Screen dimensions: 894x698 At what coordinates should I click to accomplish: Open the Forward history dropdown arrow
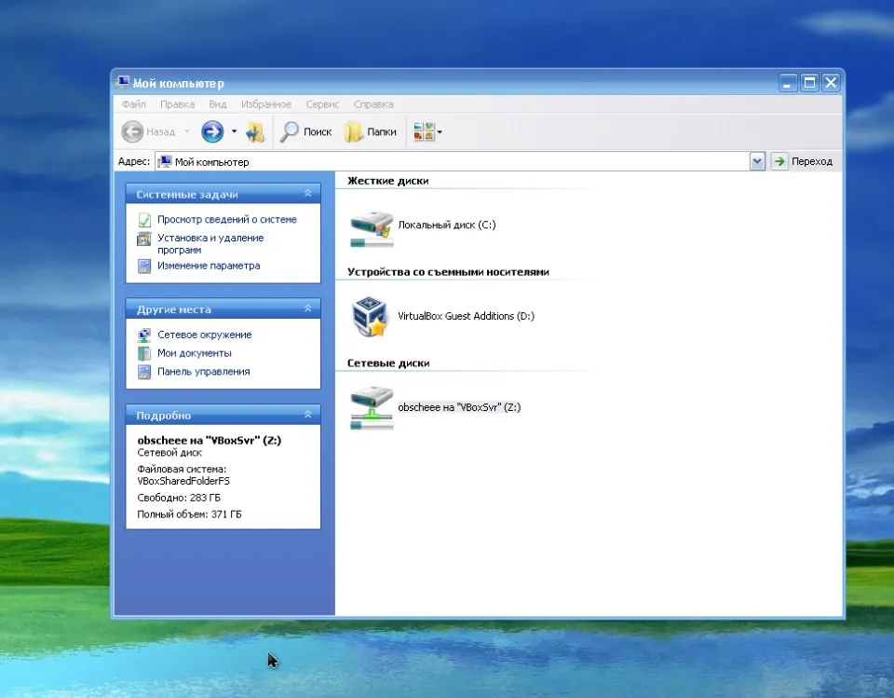tap(234, 131)
